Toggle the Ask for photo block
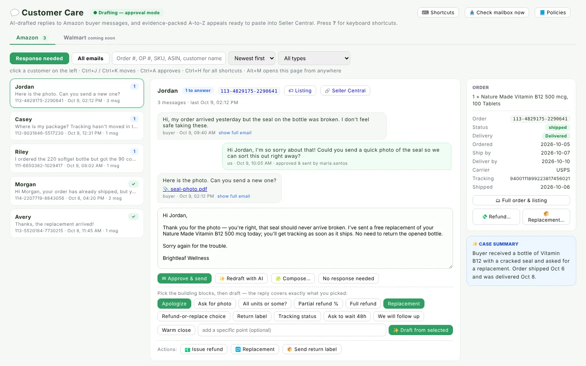This screenshot has width=586, height=366. (215, 304)
